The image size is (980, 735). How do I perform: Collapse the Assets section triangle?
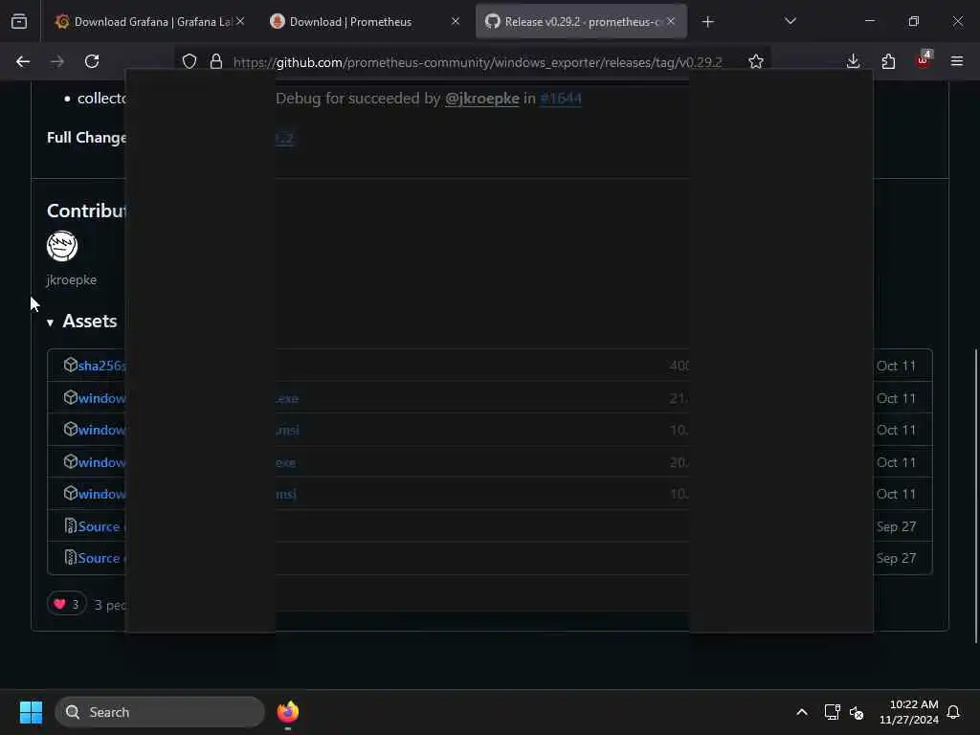pyautogui.click(x=50, y=323)
